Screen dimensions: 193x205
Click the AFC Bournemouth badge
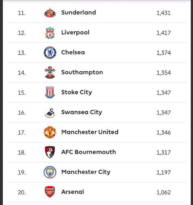point(50,152)
